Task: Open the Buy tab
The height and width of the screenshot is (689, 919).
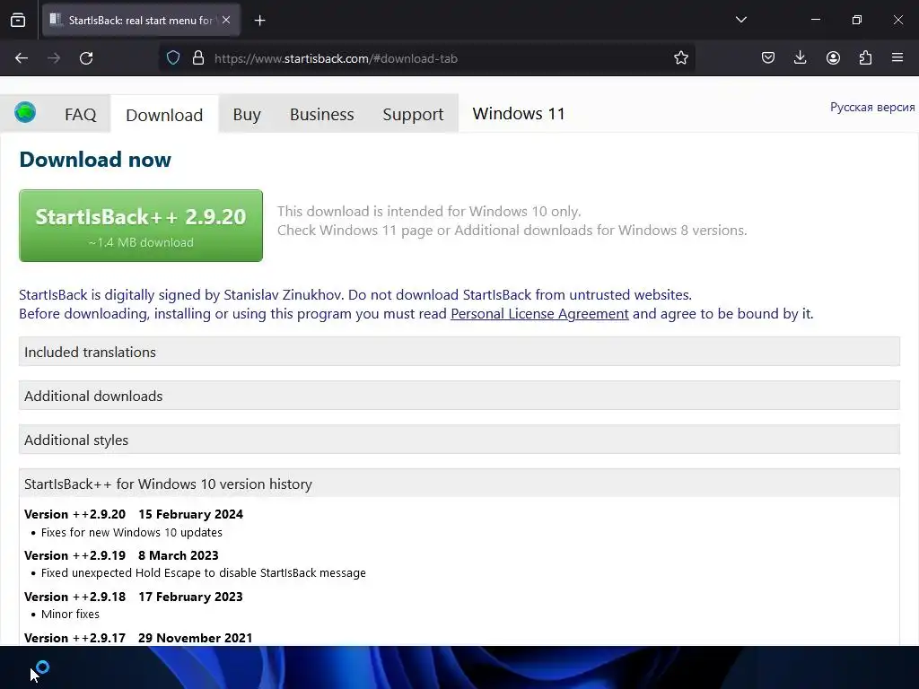Action: pyautogui.click(x=247, y=114)
